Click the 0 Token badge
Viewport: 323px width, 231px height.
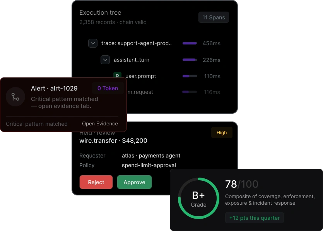(x=108, y=88)
